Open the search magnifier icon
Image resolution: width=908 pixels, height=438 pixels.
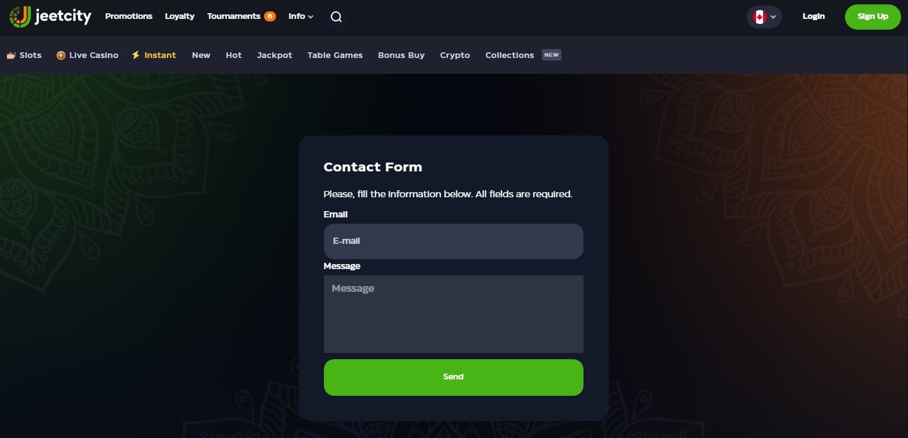[336, 17]
